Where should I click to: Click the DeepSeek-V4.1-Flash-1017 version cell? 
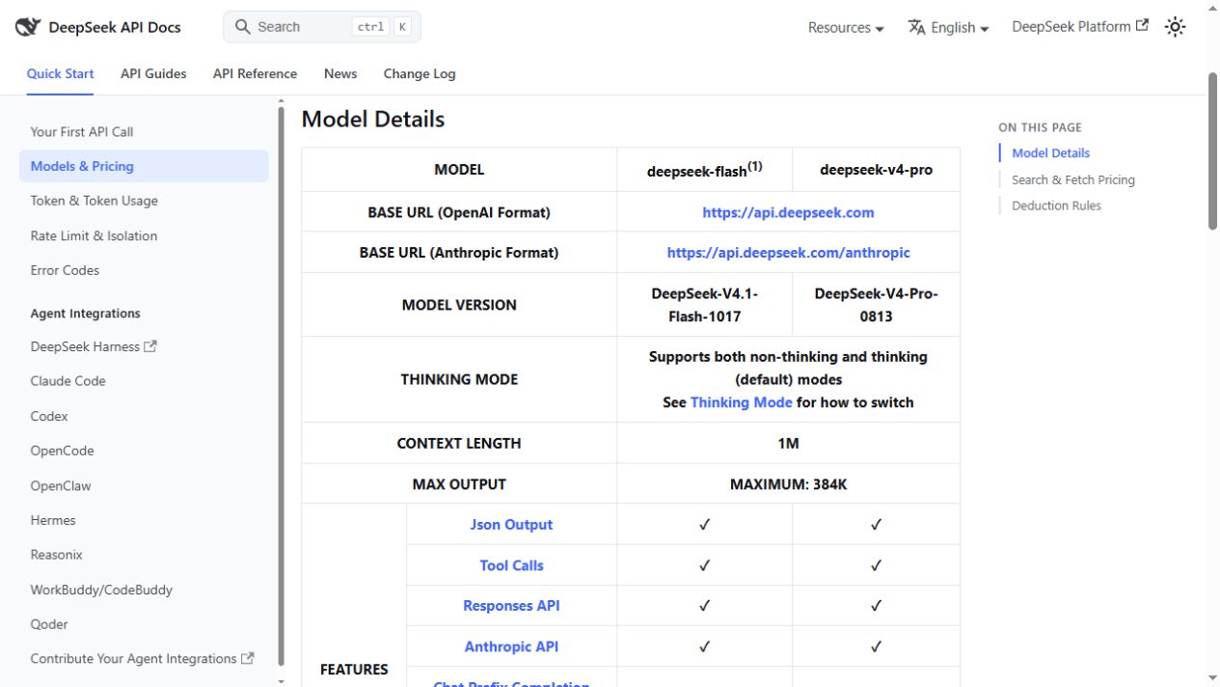704,305
